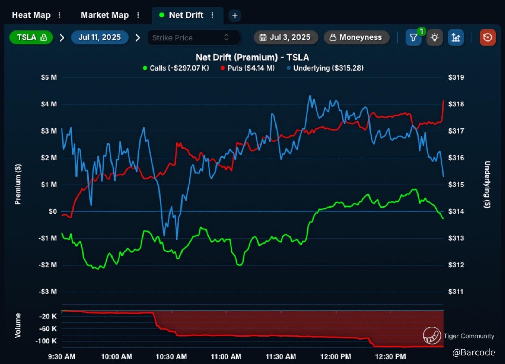The width and height of the screenshot is (505, 364).
Task: Click the red reset history icon
Action: coord(487,38)
